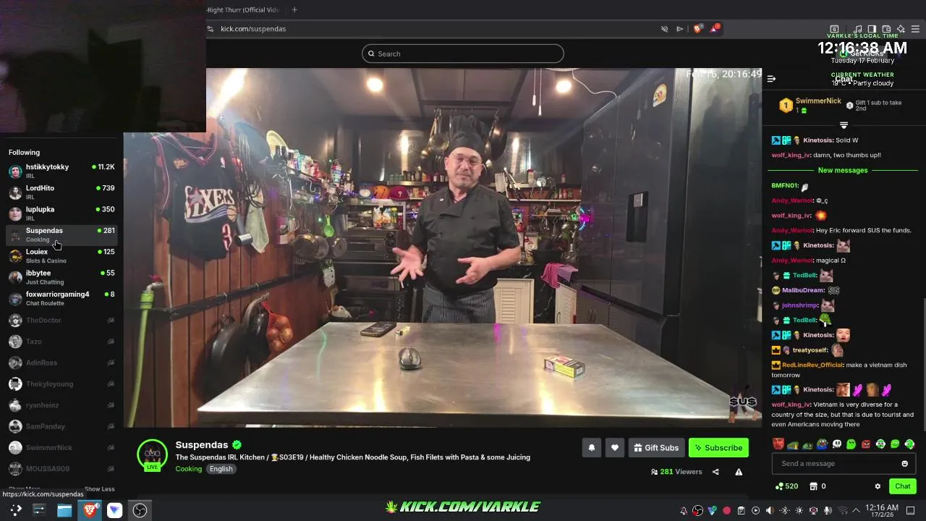
Task: Click the kick.com/suspendas address bar
Action: (253, 29)
